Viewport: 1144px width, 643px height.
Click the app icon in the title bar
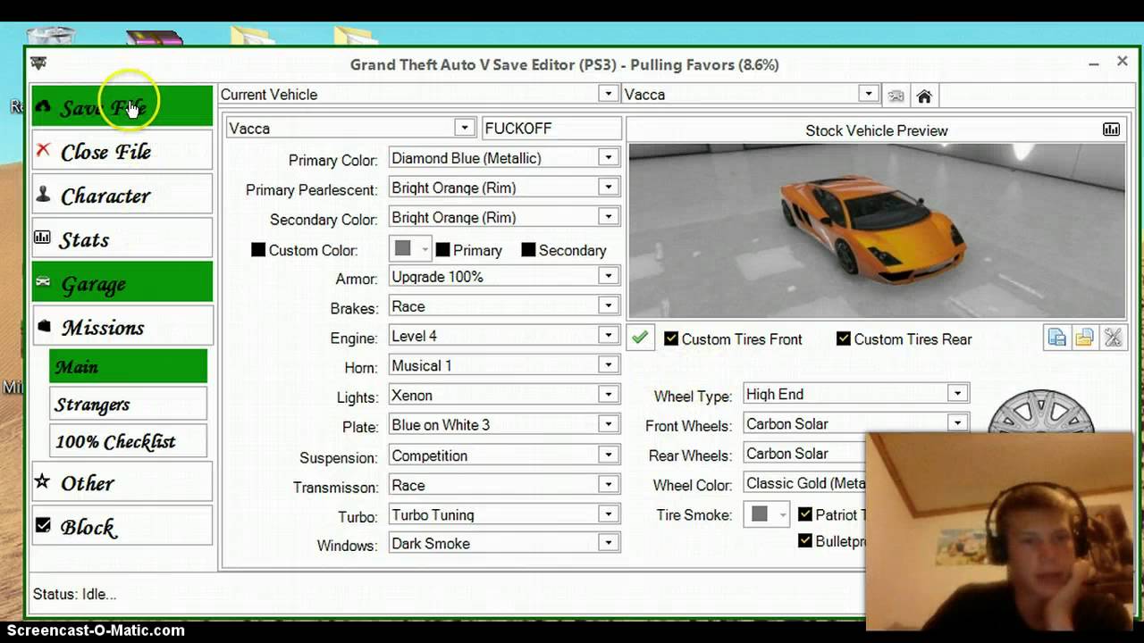point(38,63)
